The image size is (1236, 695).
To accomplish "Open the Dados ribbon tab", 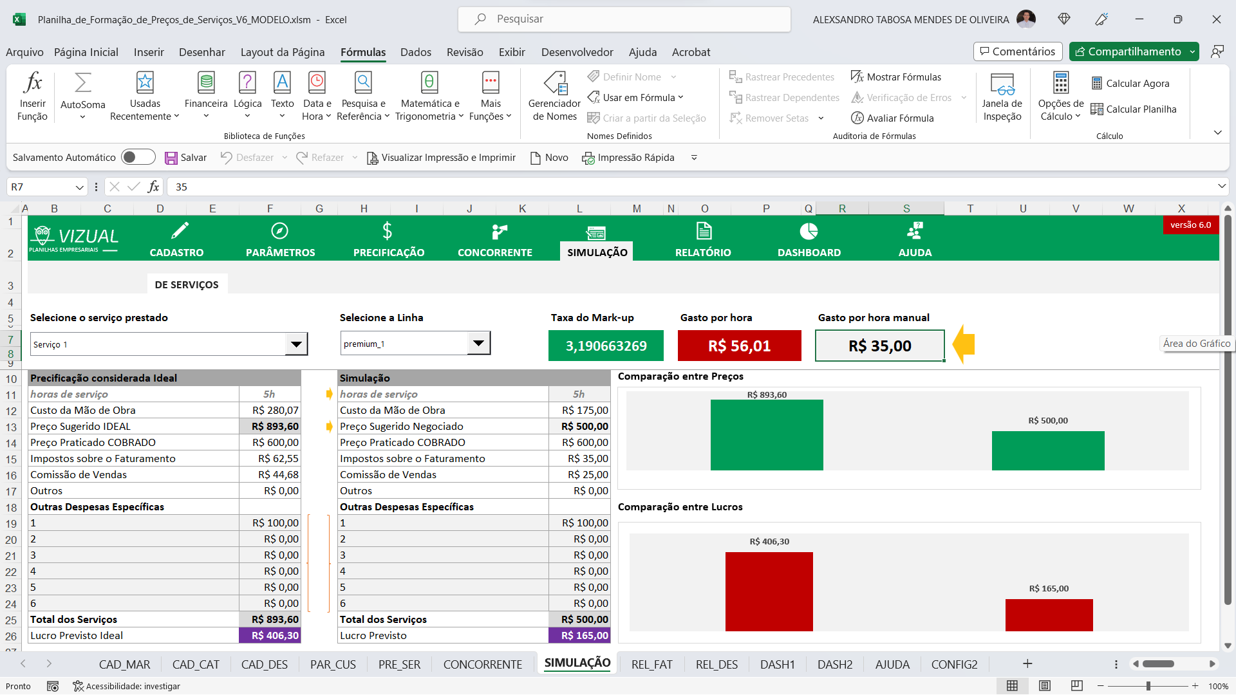I will click(415, 52).
